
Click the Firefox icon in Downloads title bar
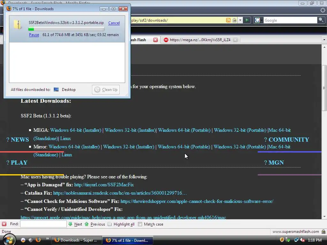pos(9,9)
